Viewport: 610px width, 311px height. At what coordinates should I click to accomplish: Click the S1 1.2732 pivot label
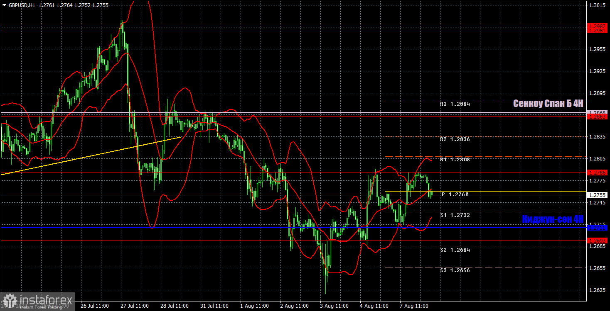(x=455, y=215)
